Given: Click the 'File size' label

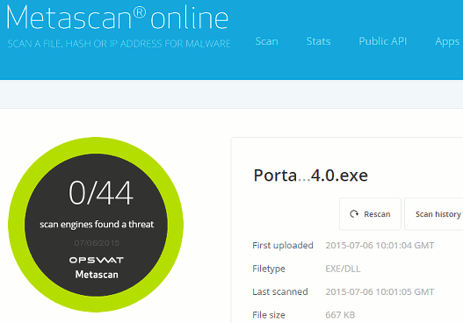Looking at the screenshot, I should [269, 315].
